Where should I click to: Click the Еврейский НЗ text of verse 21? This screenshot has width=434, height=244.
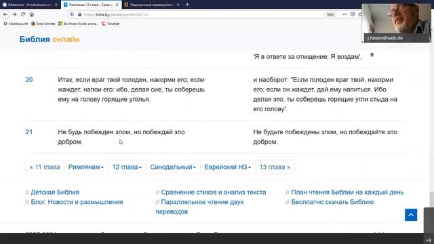325,137
